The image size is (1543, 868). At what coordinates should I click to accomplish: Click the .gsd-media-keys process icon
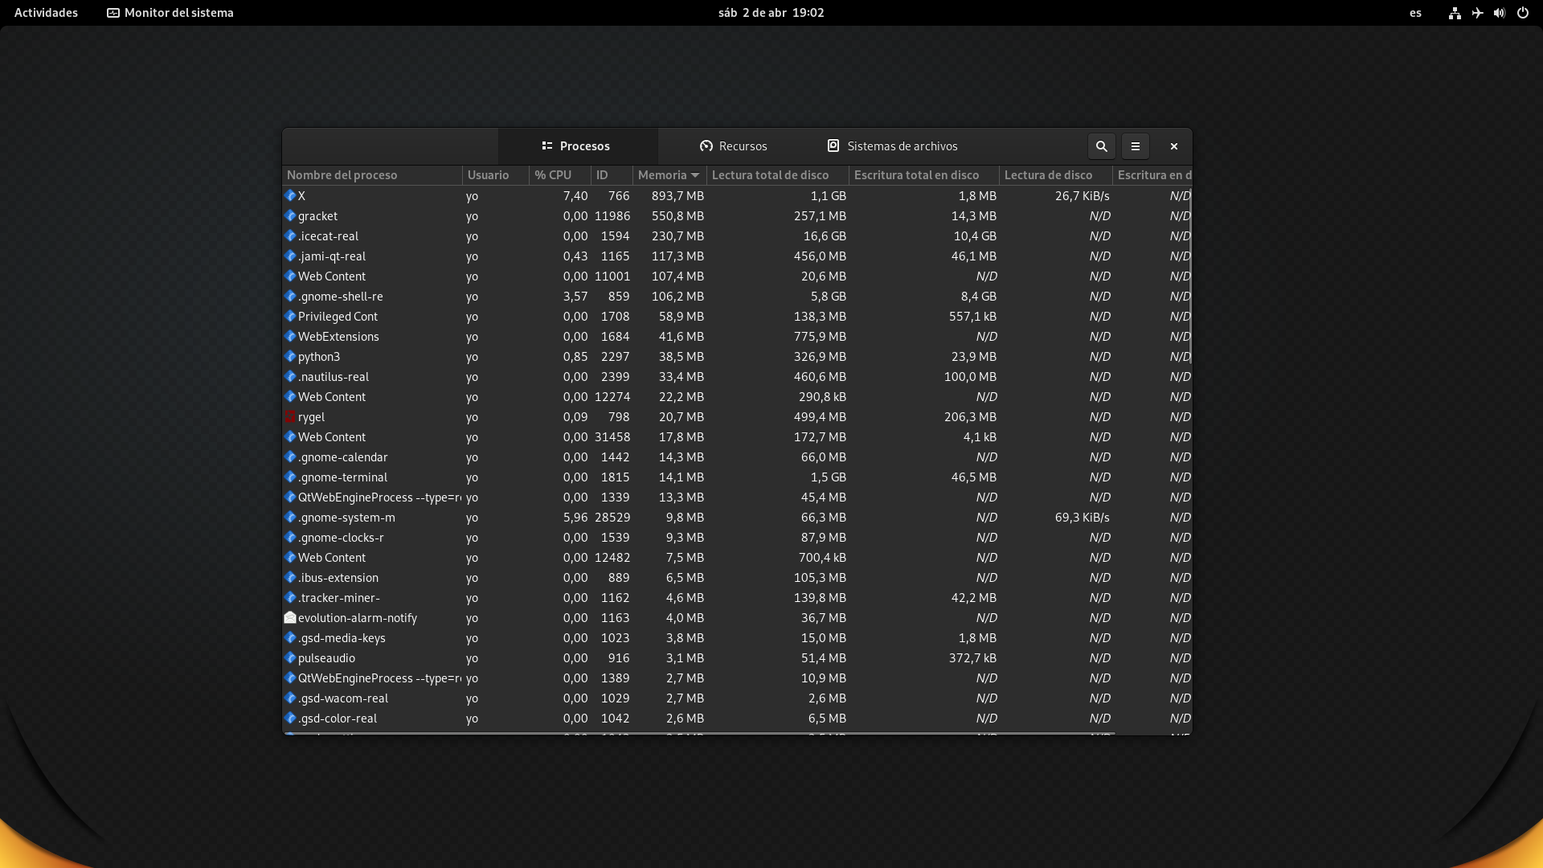point(290,637)
